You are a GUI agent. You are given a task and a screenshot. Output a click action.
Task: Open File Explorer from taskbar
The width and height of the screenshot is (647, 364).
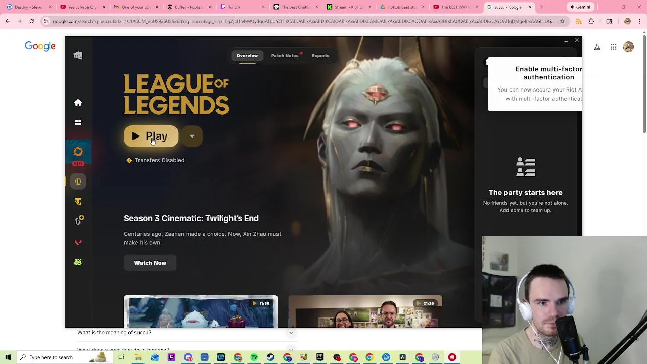coord(138,357)
